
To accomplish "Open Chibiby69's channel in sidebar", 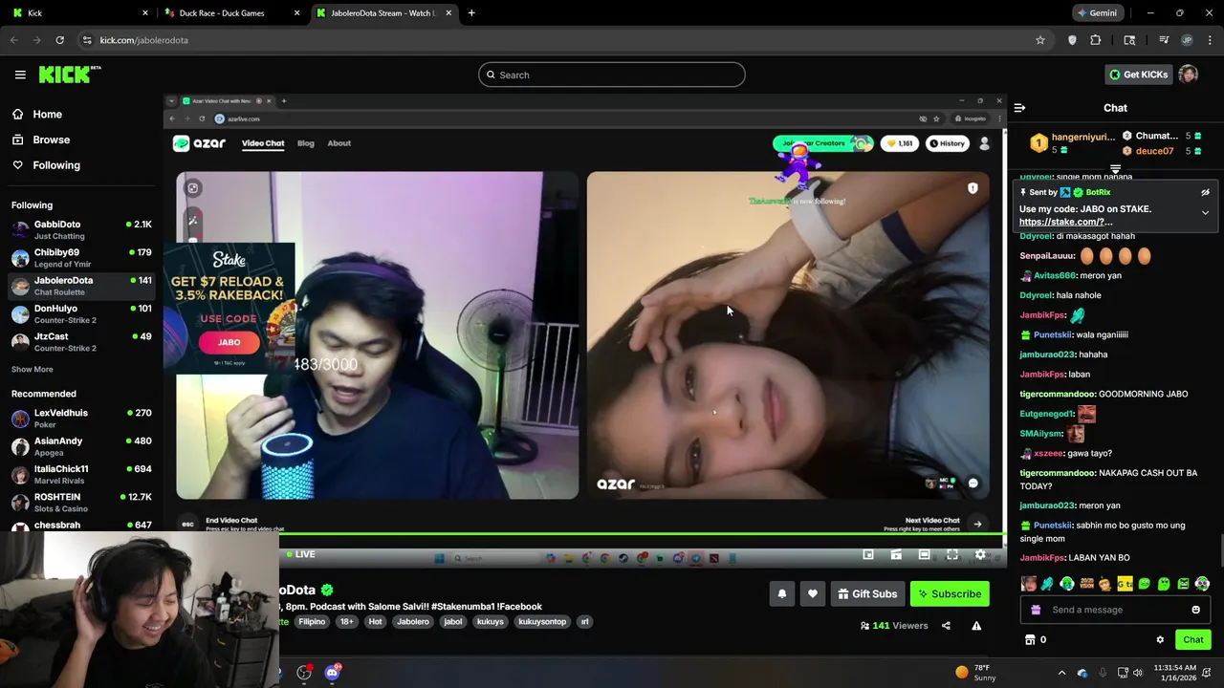I will [81, 258].
